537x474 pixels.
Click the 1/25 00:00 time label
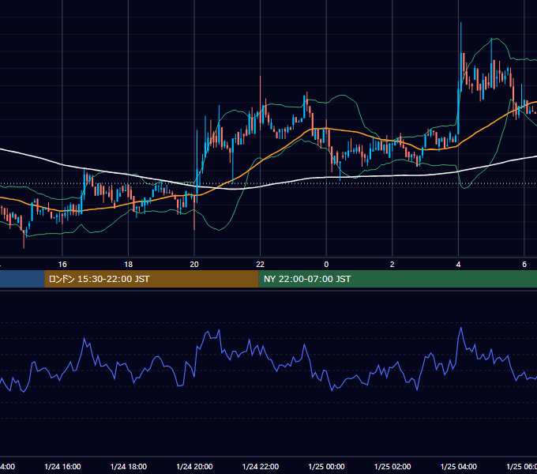[x=326, y=466]
